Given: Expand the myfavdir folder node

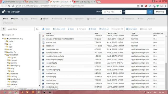Looking at the screenshot, I should pos(7,74).
